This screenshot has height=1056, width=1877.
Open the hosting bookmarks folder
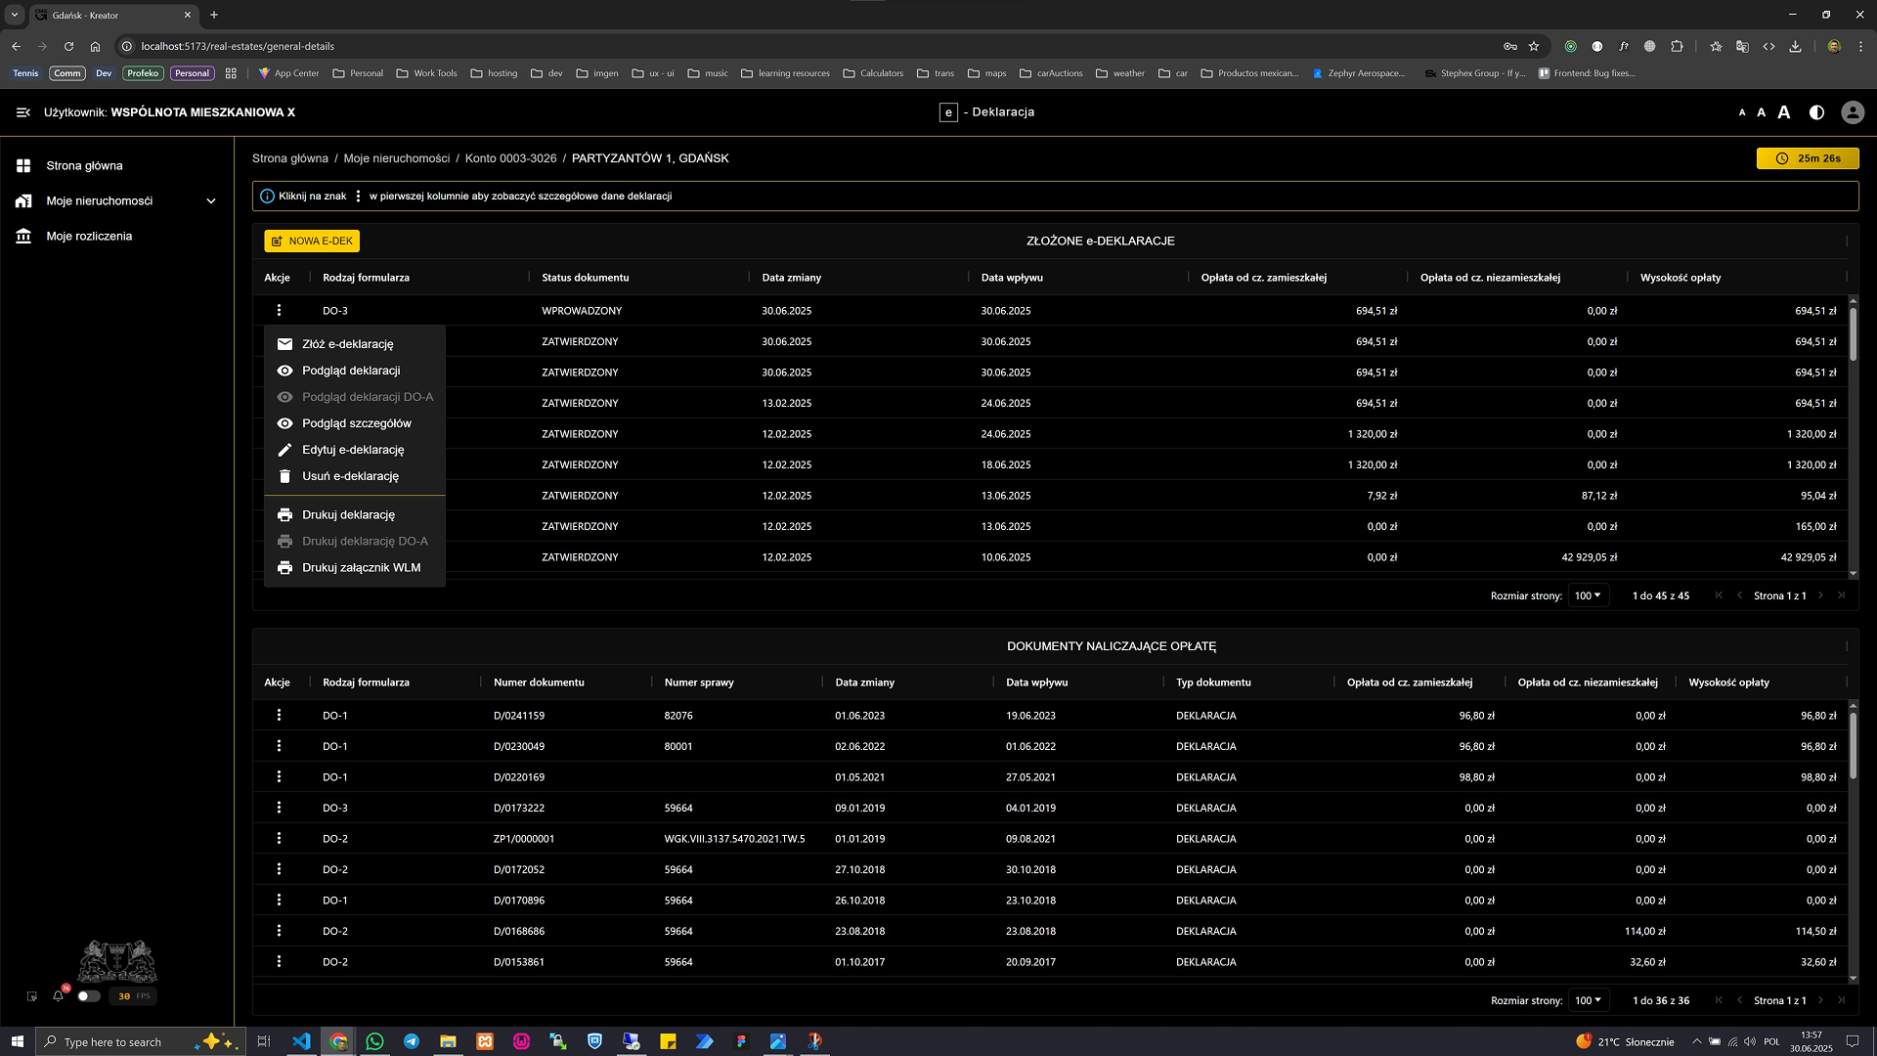494,73
